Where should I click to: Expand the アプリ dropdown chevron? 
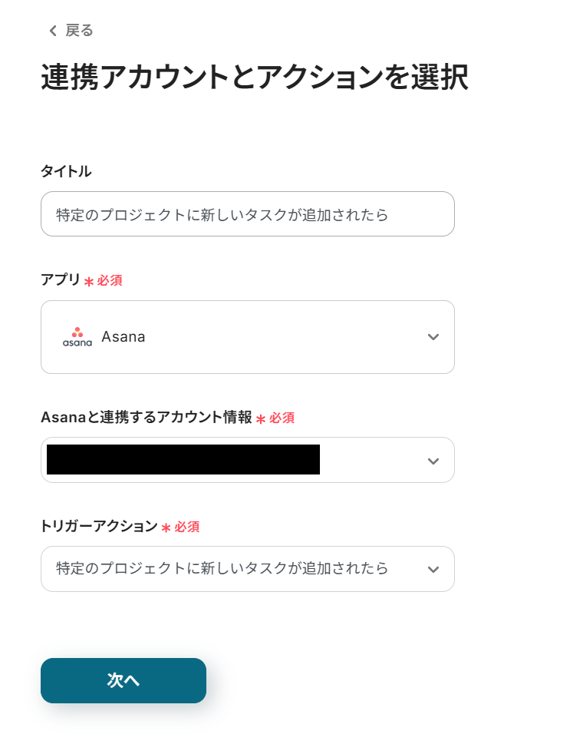(433, 337)
